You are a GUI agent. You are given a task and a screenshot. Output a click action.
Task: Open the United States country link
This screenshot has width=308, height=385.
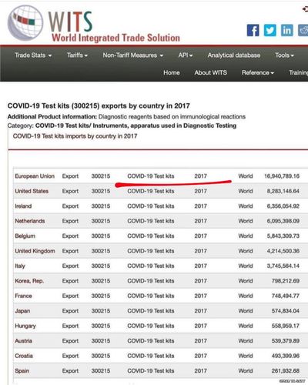[x=32, y=191]
